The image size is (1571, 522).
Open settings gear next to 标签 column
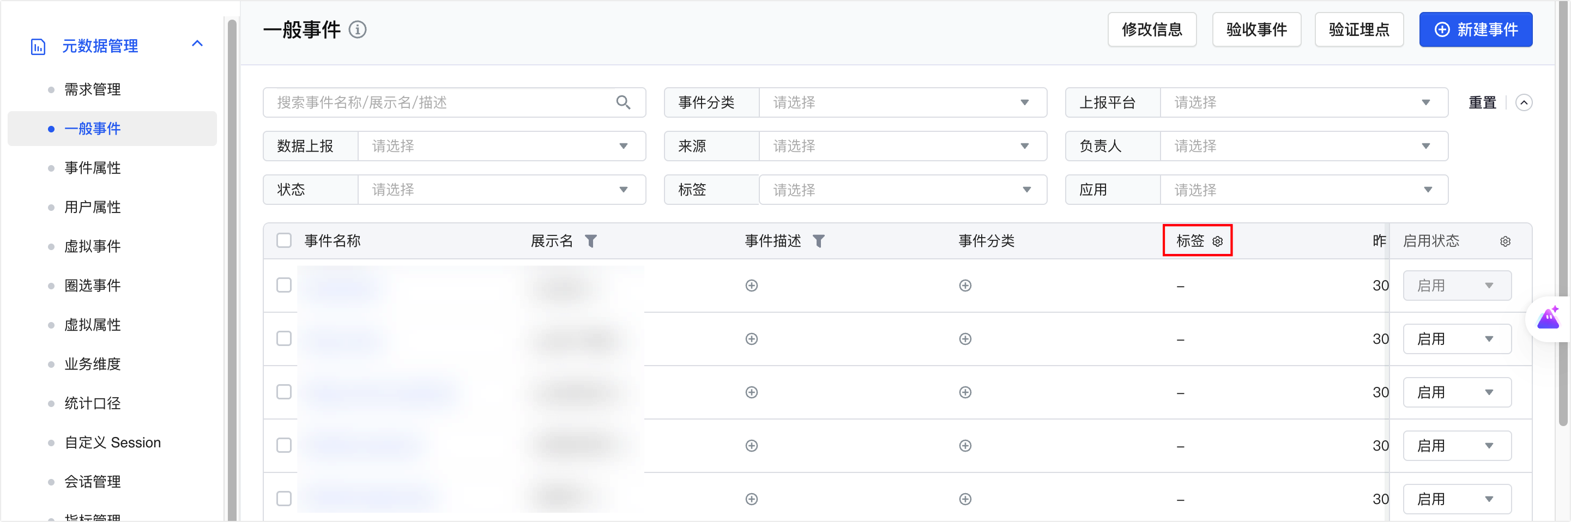click(x=1217, y=241)
